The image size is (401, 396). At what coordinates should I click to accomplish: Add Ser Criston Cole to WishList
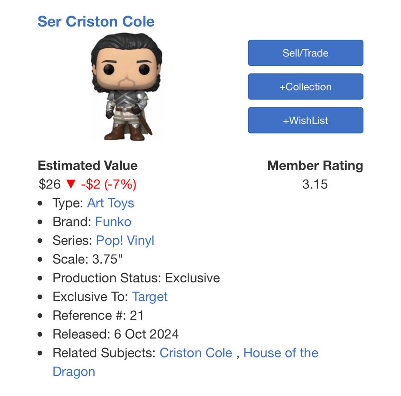(x=306, y=120)
